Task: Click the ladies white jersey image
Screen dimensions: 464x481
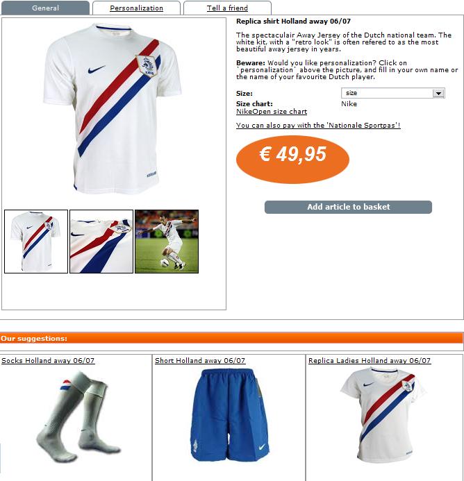Action: [x=383, y=415]
